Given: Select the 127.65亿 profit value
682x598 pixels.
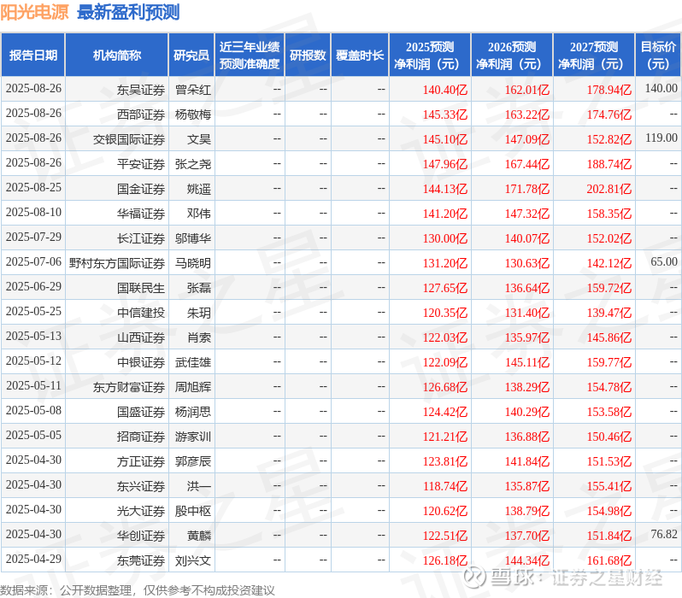Looking at the screenshot, I should [445, 289].
